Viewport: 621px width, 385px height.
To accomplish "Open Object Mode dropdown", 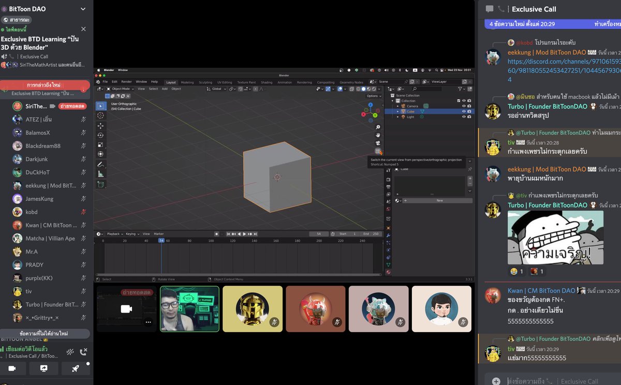I will [x=120, y=88].
